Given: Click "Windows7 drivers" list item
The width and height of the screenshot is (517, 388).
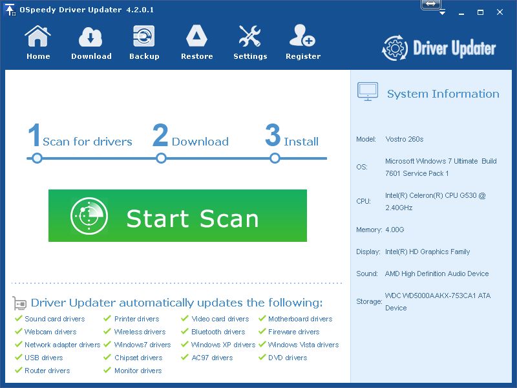Looking at the screenshot, I should pyautogui.click(x=142, y=345).
